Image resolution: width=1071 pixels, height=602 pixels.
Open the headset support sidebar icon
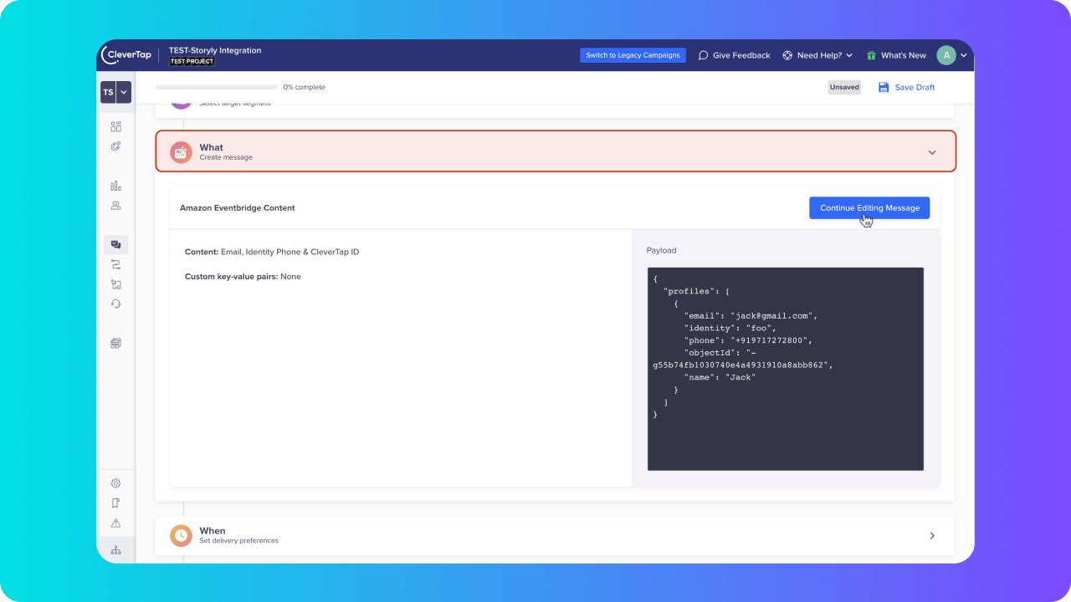[115, 304]
